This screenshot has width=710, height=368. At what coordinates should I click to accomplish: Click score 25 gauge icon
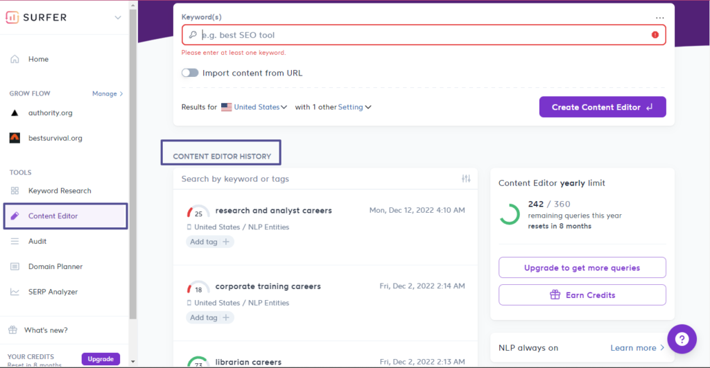198,211
